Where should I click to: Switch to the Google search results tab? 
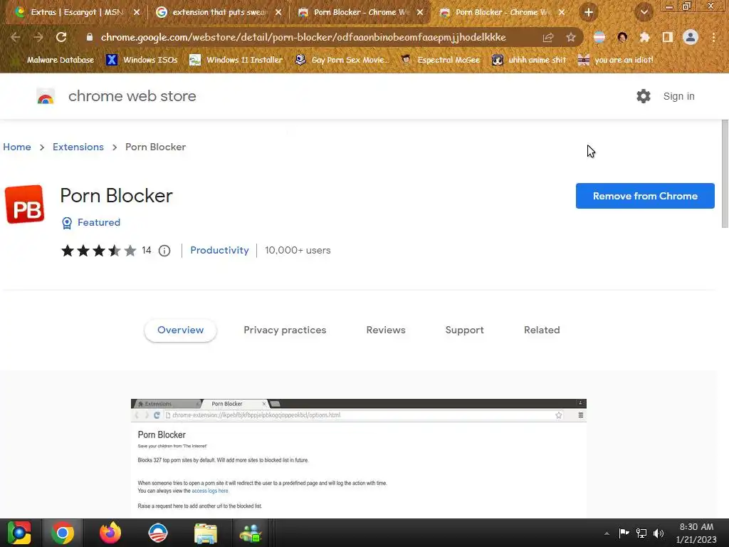[x=216, y=12]
